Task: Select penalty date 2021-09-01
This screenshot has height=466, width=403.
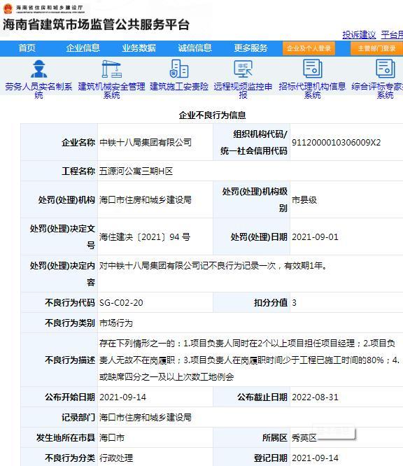Action: [315, 237]
